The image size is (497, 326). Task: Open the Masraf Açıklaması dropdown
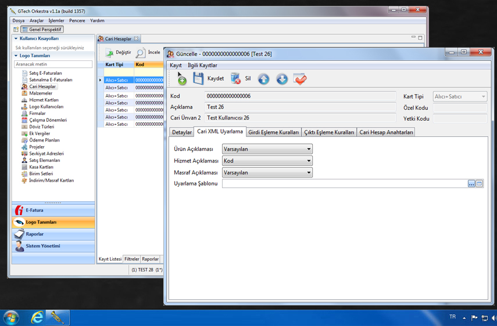(267, 173)
